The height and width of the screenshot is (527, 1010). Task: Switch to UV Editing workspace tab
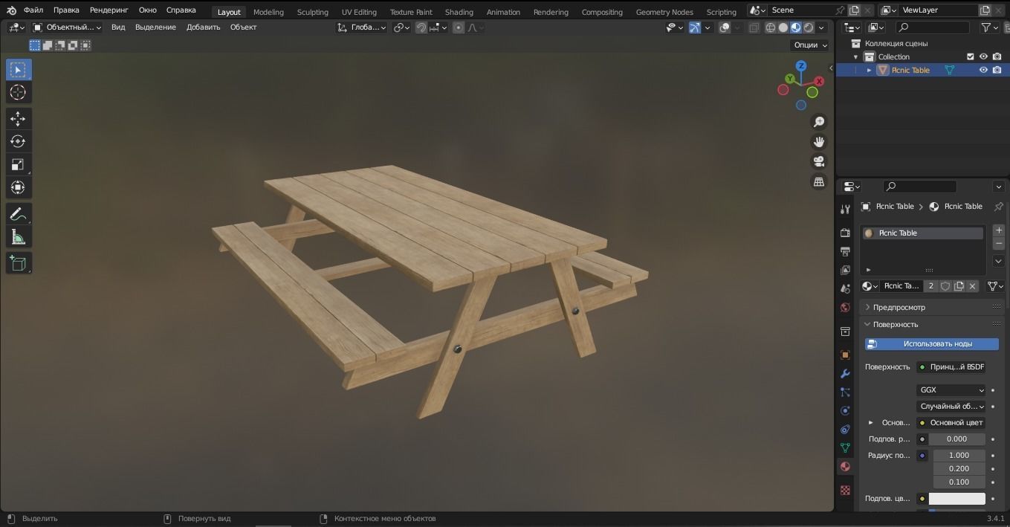[359, 12]
